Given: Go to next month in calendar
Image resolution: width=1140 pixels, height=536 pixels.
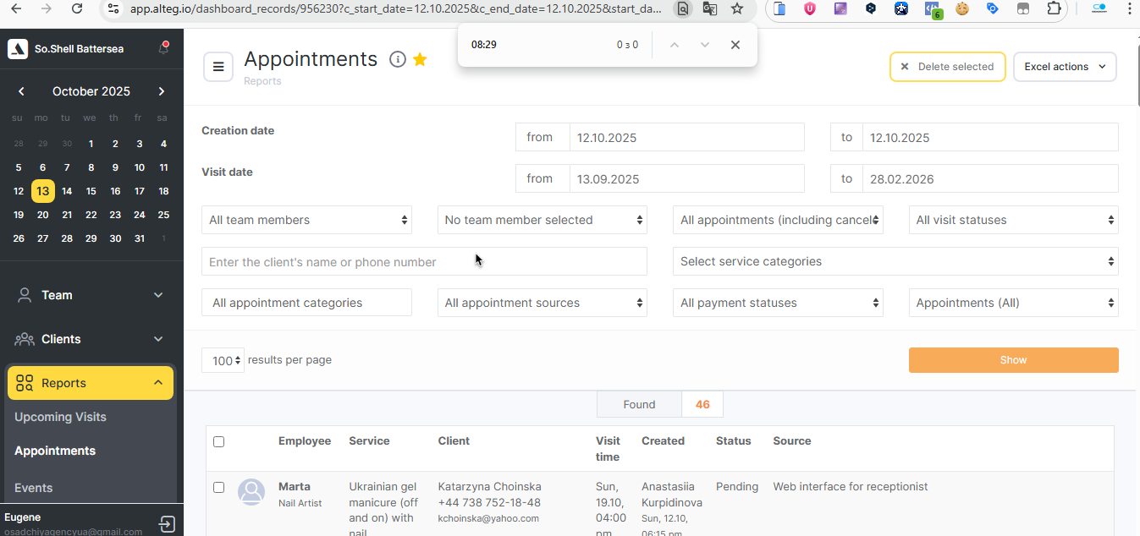Looking at the screenshot, I should (x=162, y=91).
